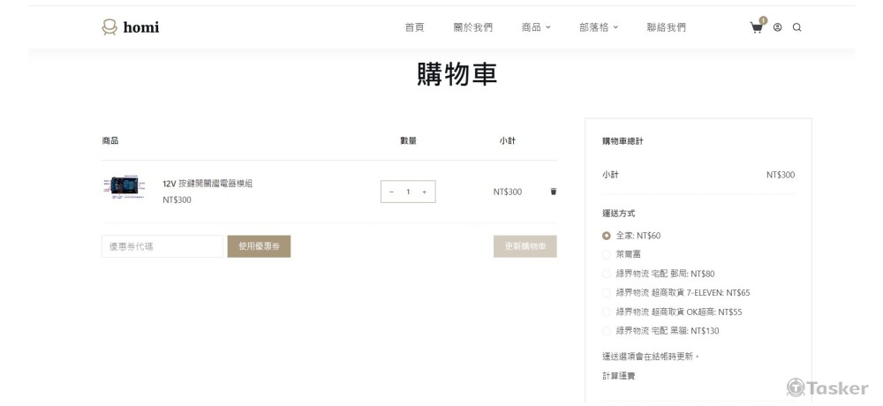Pick 宅配 黑貓 NT$130 shipping option
The image size is (883, 406).
pos(607,331)
